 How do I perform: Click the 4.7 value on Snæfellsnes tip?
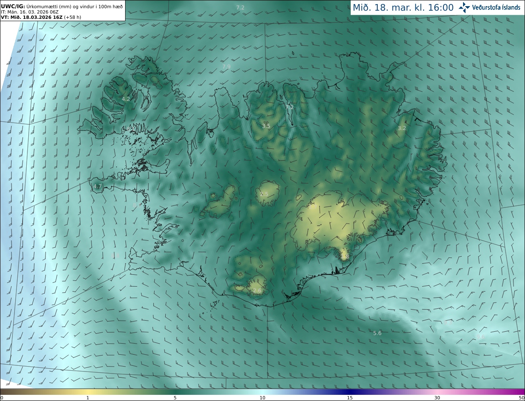97,186
